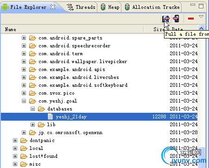Select com.android.speechrecorder row text
The height and width of the screenshot is (168, 209).
[75, 46]
